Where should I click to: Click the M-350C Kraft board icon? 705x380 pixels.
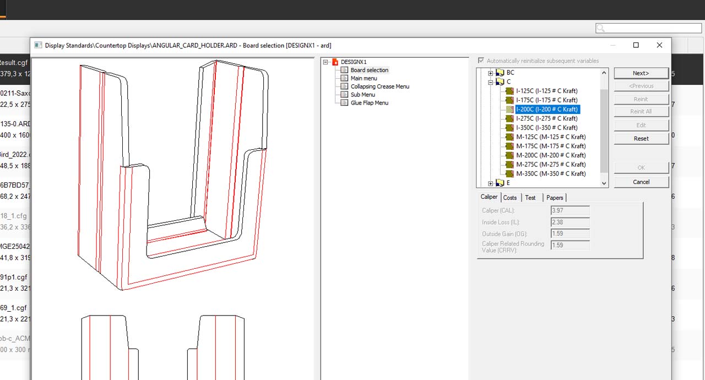pyautogui.click(x=509, y=173)
